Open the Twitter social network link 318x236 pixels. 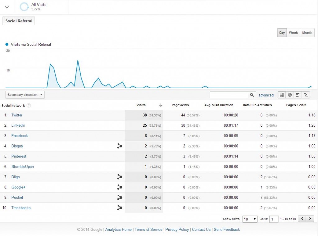pos(17,115)
